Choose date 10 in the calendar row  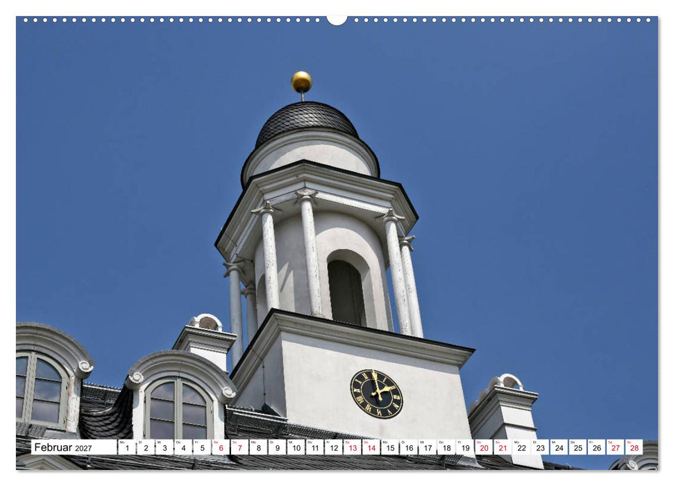click(296, 447)
